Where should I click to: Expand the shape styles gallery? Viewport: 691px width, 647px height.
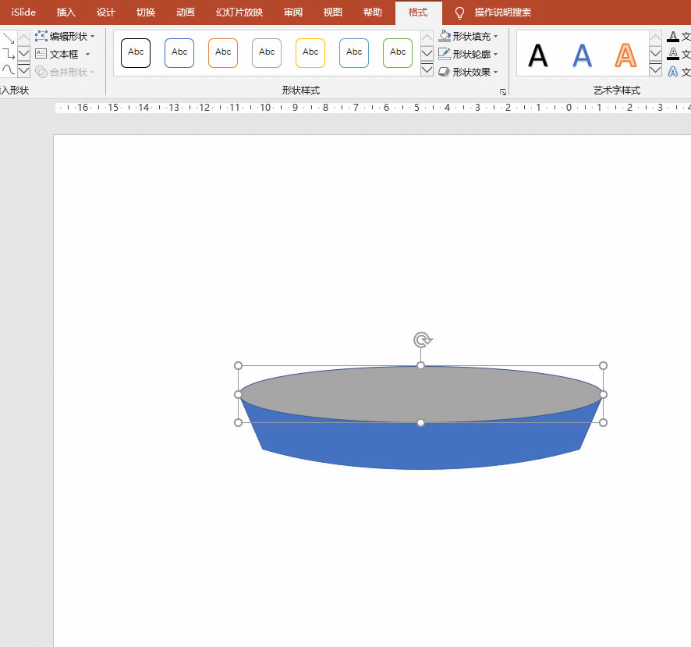click(x=427, y=70)
